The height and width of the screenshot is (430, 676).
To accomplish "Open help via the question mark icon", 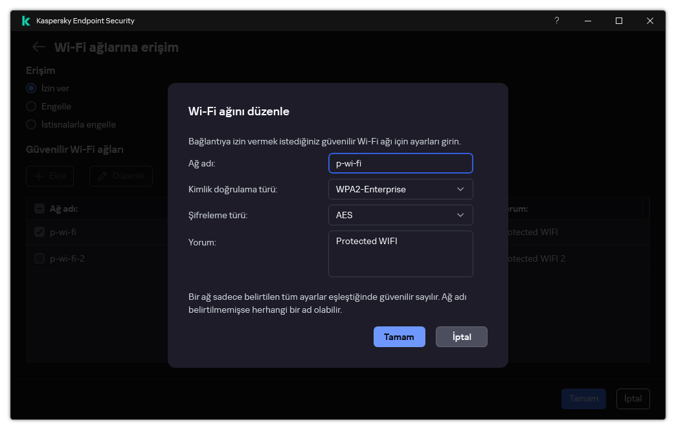I will pos(556,21).
